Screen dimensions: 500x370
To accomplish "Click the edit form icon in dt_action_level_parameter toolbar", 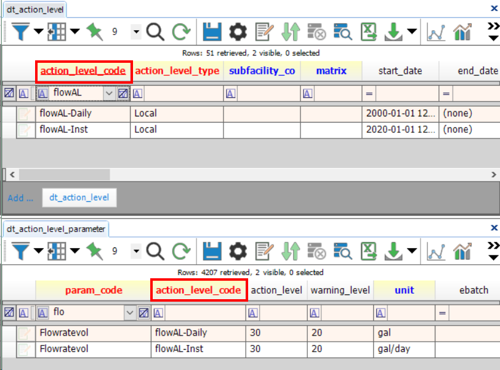I will [x=264, y=251].
